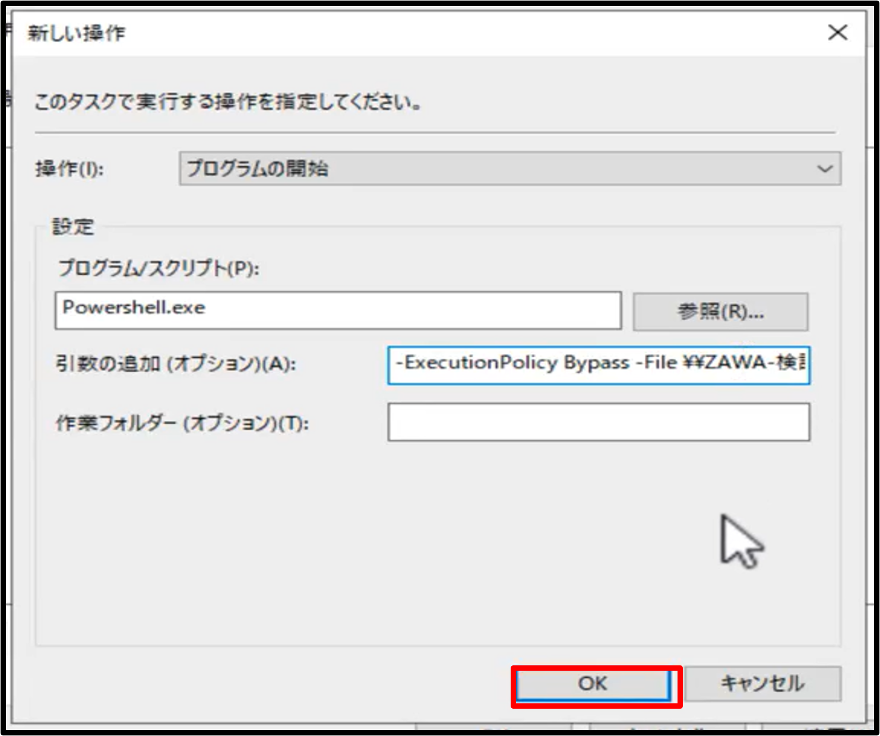The image size is (880, 736).
Task: Close the 新しい操作 dialog
Action: [x=837, y=32]
